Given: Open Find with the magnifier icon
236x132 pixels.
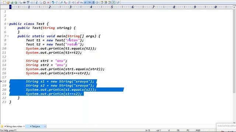Looking at the screenshot, I should (x=62, y=3).
